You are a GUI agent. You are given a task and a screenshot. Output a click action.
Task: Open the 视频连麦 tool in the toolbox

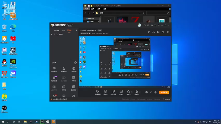pos(54,79)
